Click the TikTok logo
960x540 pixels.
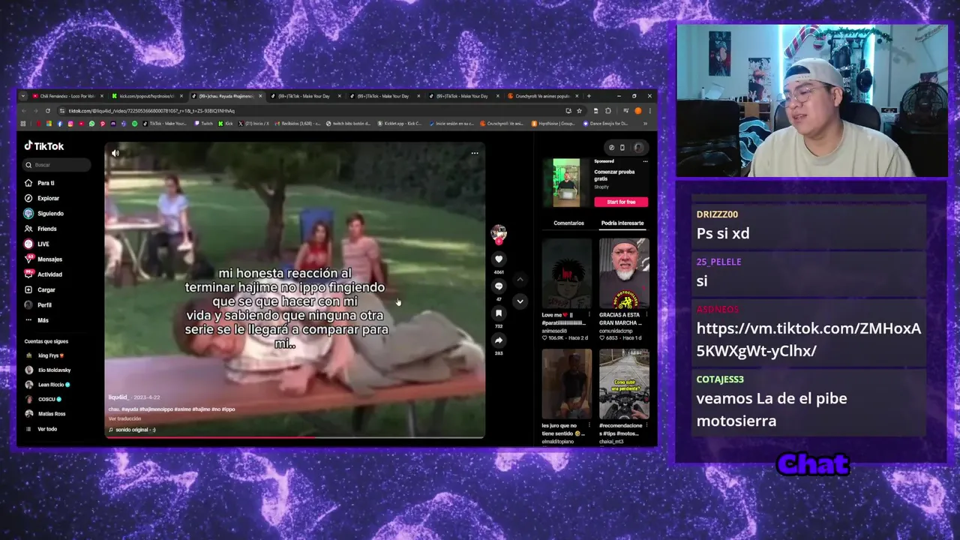click(44, 146)
